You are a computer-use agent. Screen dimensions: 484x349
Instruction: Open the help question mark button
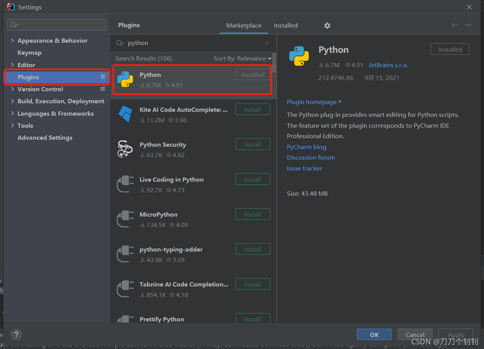16,334
